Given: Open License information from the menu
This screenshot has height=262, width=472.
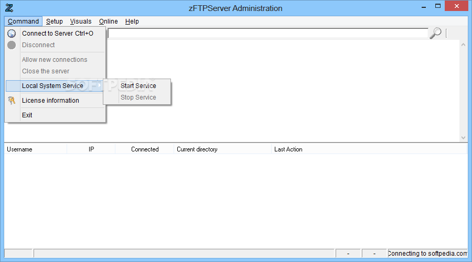Looking at the screenshot, I should [56, 101].
